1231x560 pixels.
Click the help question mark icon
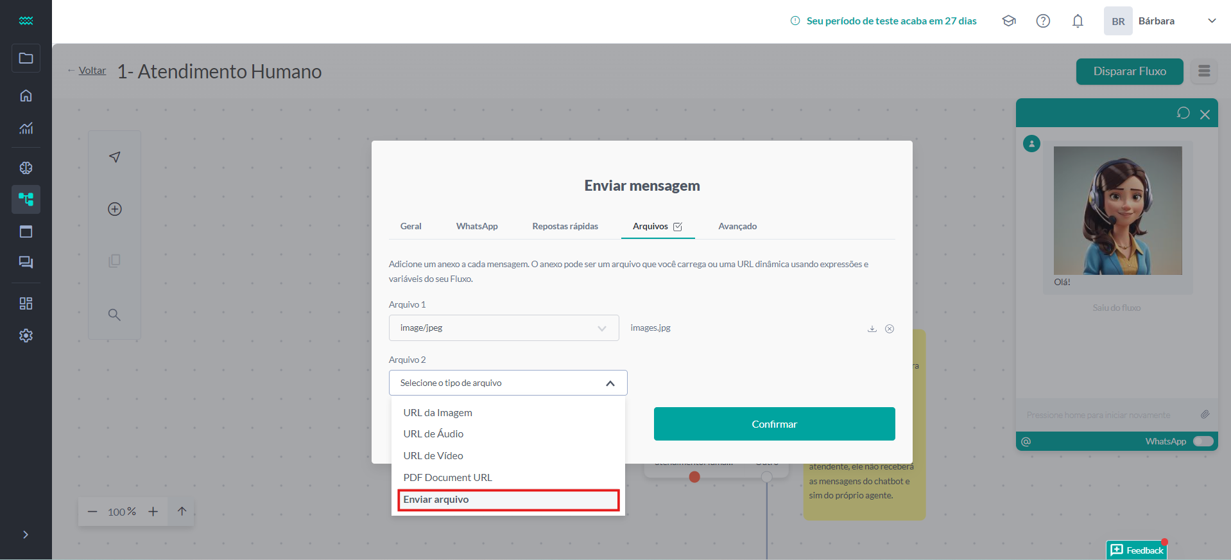tap(1043, 21)
